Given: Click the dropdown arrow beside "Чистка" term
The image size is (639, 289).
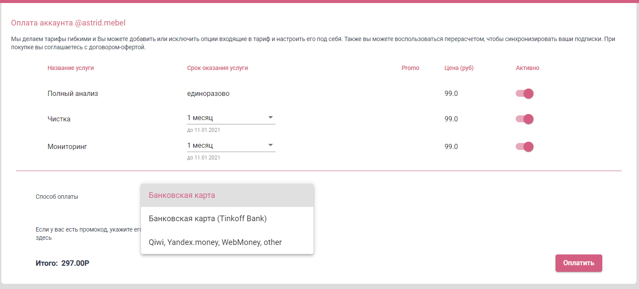Looking at the screenshot, I should 270,117.
